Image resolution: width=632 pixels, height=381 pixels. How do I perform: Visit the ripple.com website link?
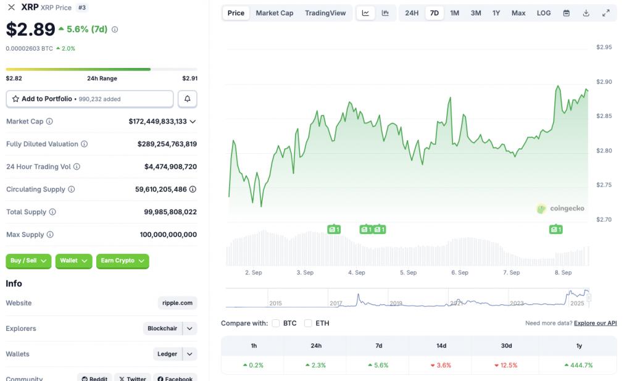coord(177,303)
